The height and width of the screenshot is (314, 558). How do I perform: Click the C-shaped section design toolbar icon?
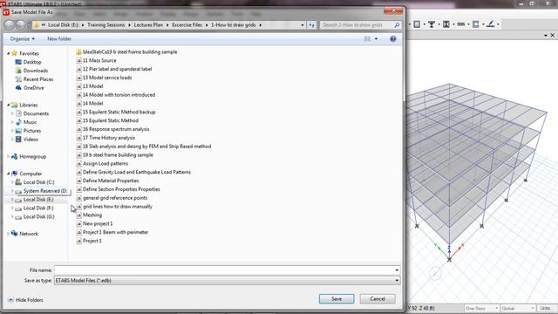pyautogui.click(x=475, y=24)
